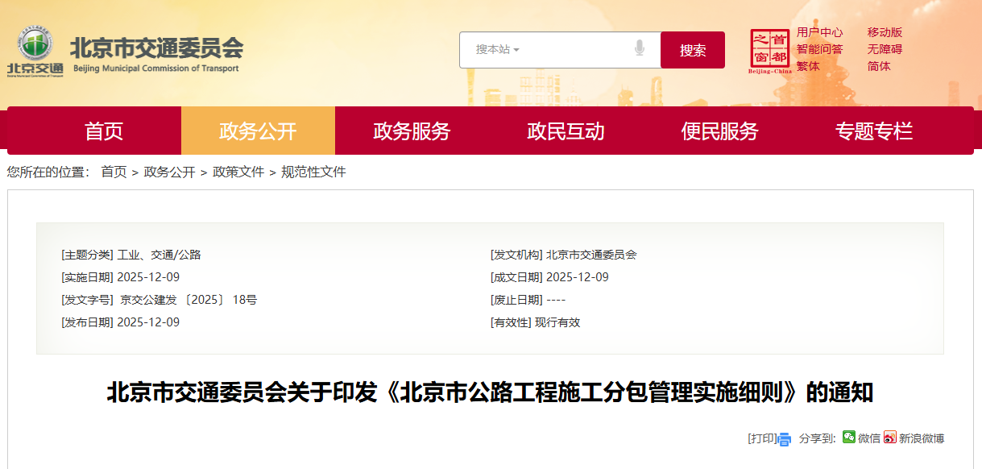Click the 搜索 search button
Viewport: 982px width, 469px height.
pyautogui.click(x=692, y=49)
